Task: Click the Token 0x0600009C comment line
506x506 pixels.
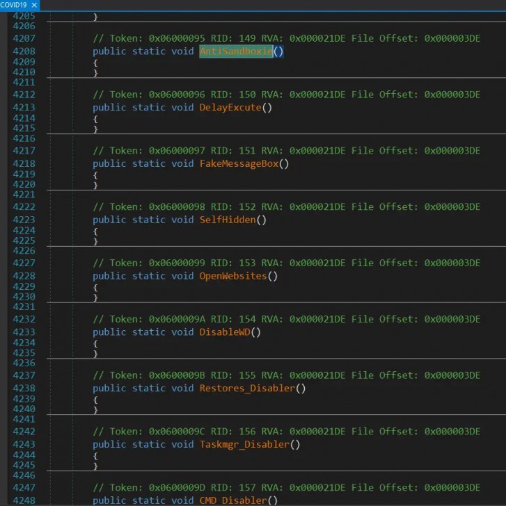Action: click(x=287, y=432)
